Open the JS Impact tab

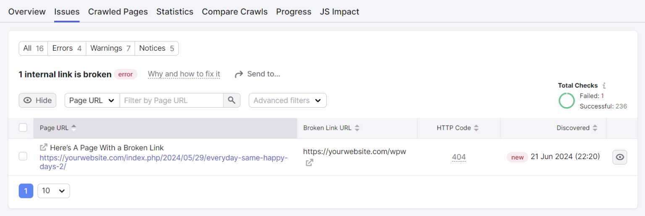(x=339, y=12)
